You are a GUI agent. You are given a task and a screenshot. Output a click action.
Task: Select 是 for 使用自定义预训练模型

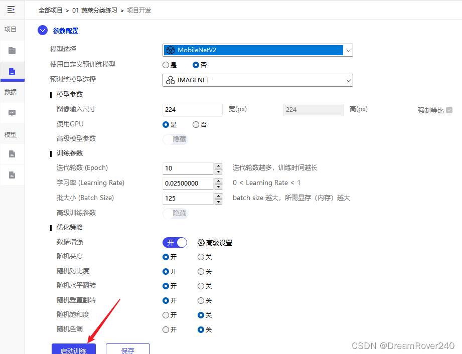166,65
